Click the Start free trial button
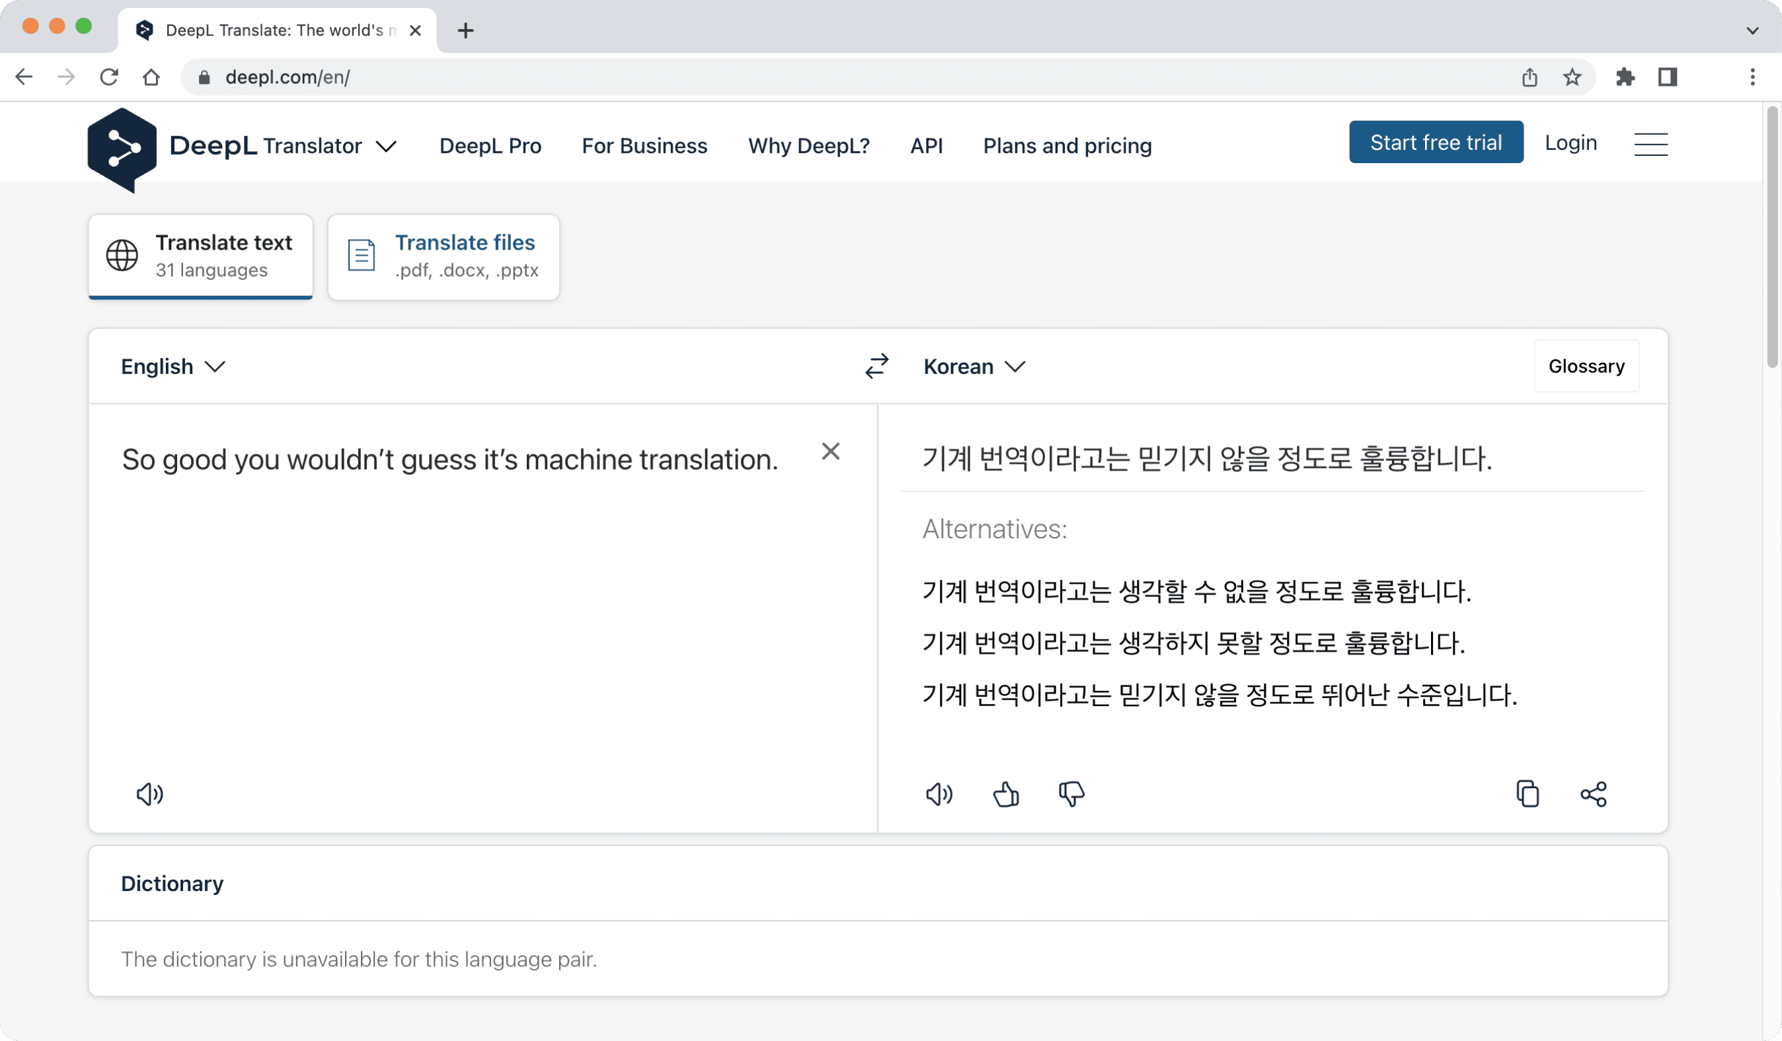 point(1436,141)
